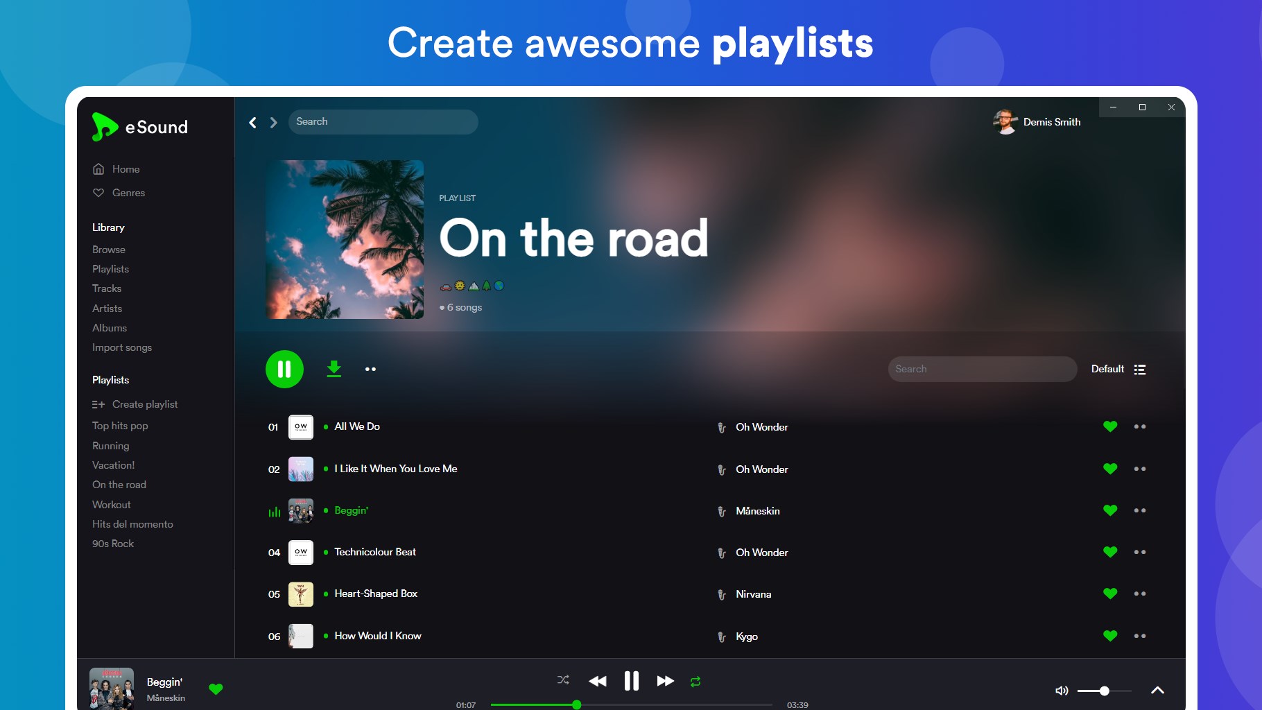The height and width of the screenshot is (710, 1262).
Task: Click Create playlist in the sidebar
Action: (x=135, y=404)
